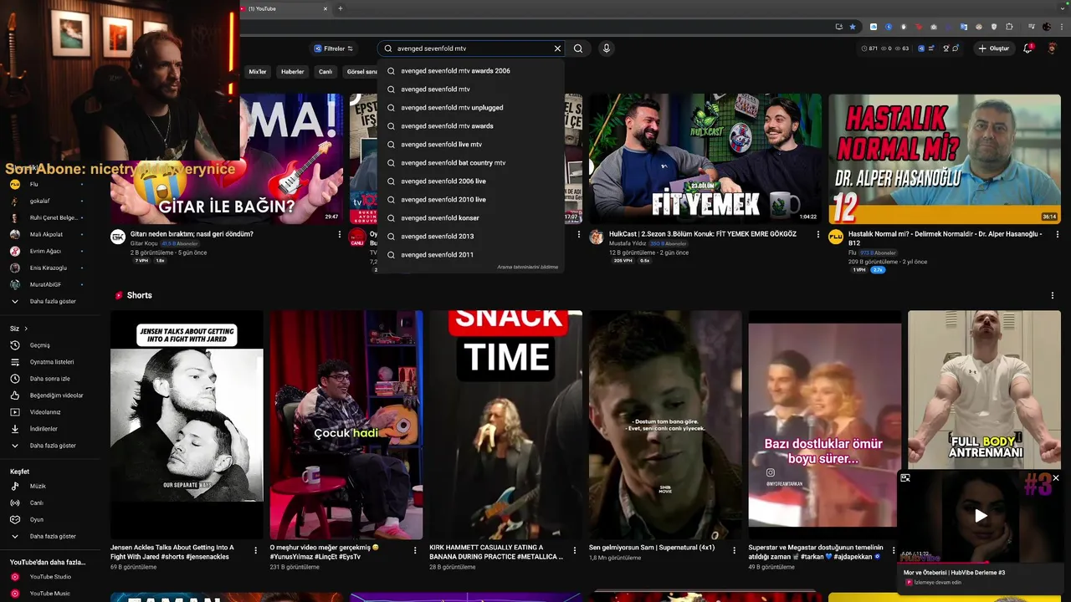1071x602 pixels.
Task: Clear the search box with the X
Action: pos(557,48)
